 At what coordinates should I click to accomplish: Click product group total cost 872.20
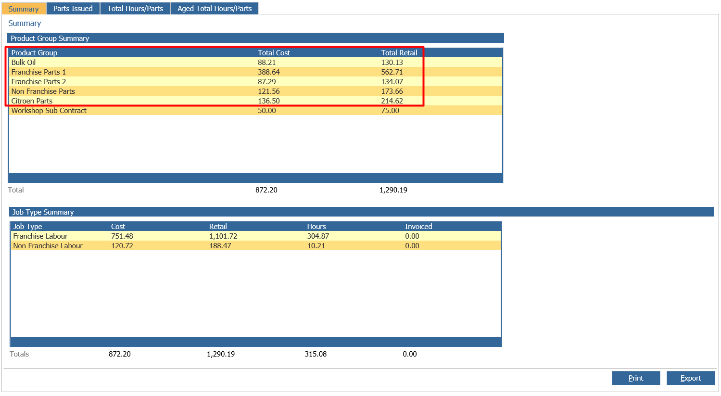(266, 190)
